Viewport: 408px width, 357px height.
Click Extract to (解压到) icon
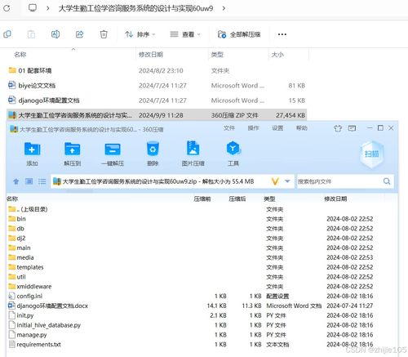(x=73, y=154)
